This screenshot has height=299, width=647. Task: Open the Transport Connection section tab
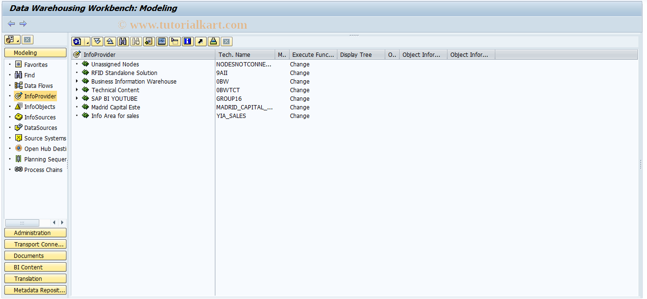tap(35, 244)
